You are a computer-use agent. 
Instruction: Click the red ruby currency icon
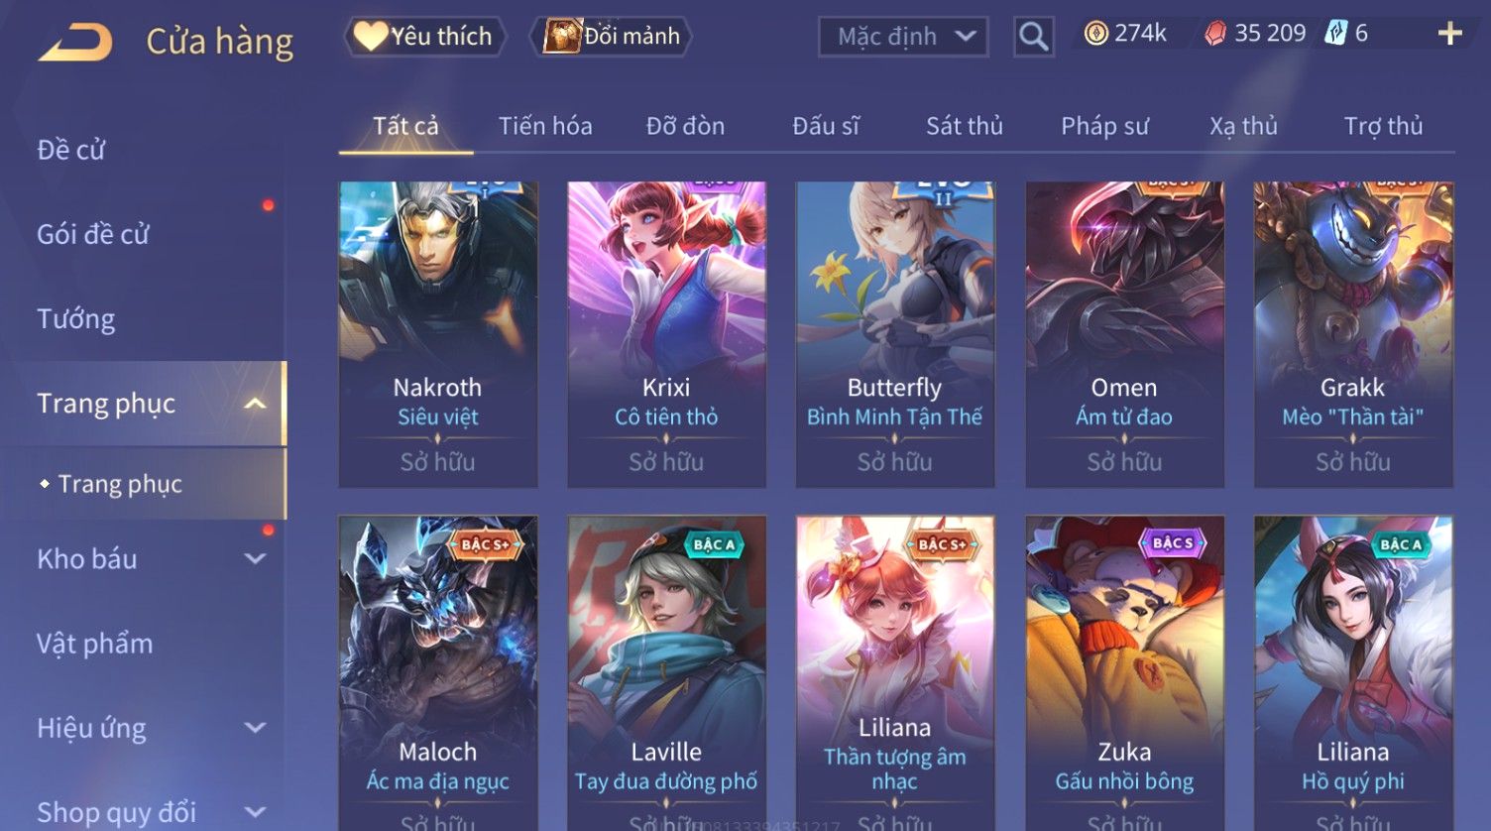1214,34
